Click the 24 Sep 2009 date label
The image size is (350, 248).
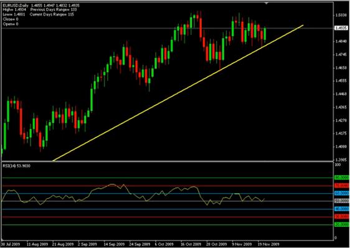(x=140, y=244)
